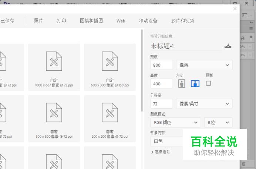Select portrait orientation icon
This screenshot has width=256, height=169.
[182, 84]
